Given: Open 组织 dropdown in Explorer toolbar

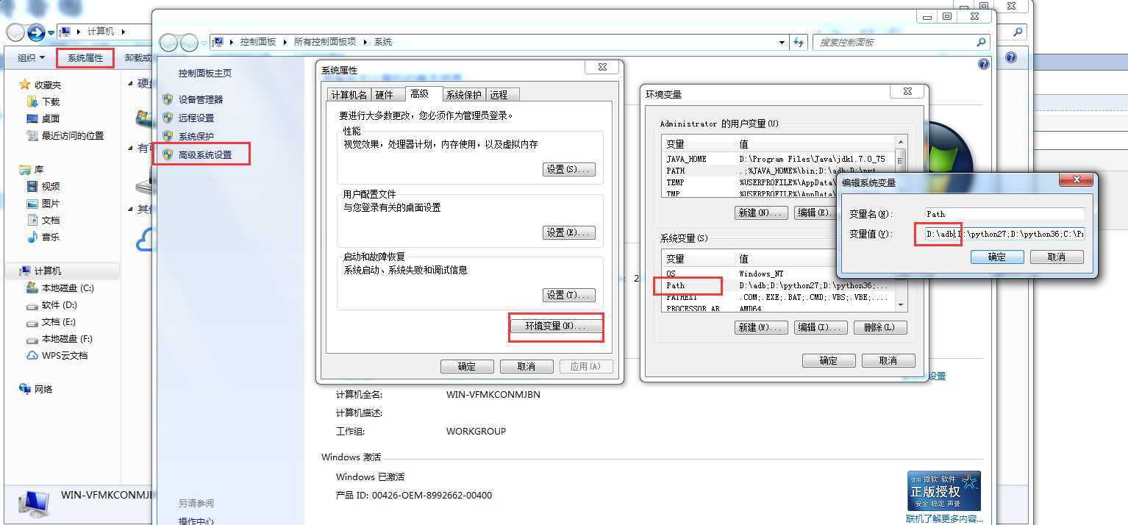Looking at the screenshot, I should 31,57.
